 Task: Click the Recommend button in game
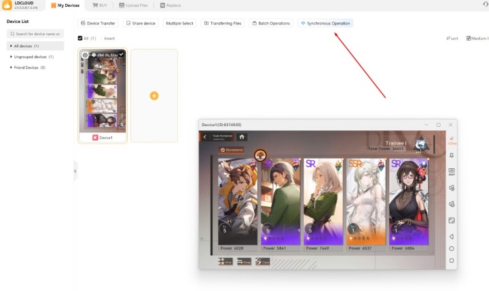[231, 150]
